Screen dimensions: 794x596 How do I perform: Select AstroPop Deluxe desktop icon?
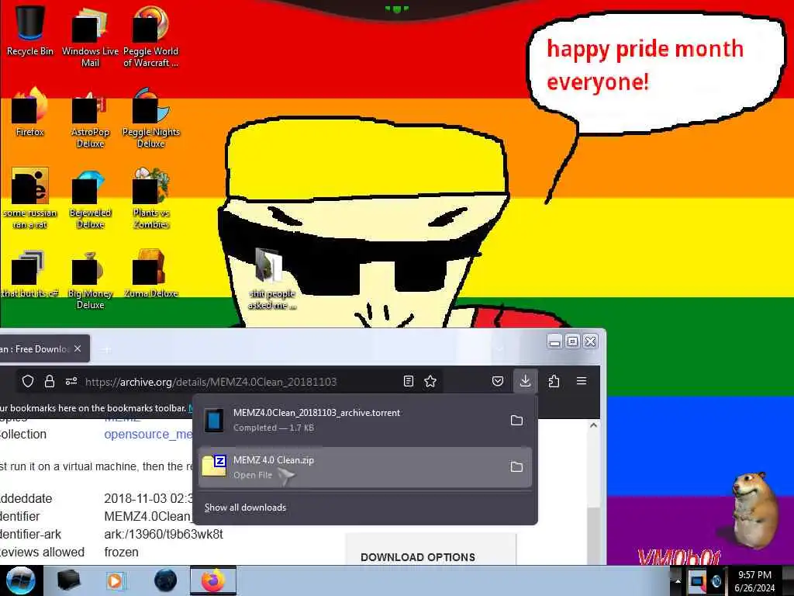point(90,118)
